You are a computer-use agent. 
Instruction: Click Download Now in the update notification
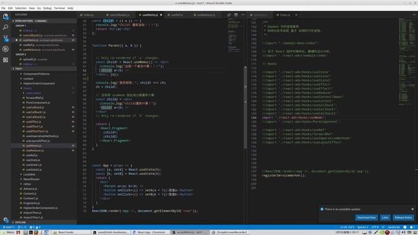[366, 217]
